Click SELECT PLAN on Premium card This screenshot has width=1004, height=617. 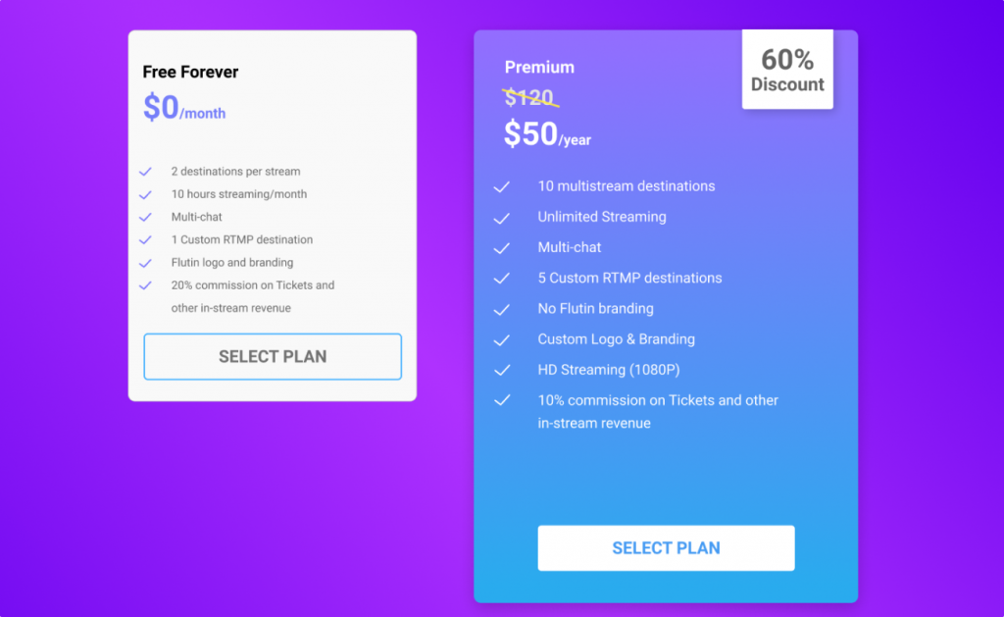pos(666,547)
